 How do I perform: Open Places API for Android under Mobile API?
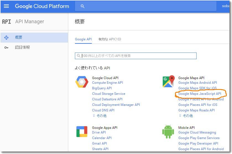click(201, 149)
